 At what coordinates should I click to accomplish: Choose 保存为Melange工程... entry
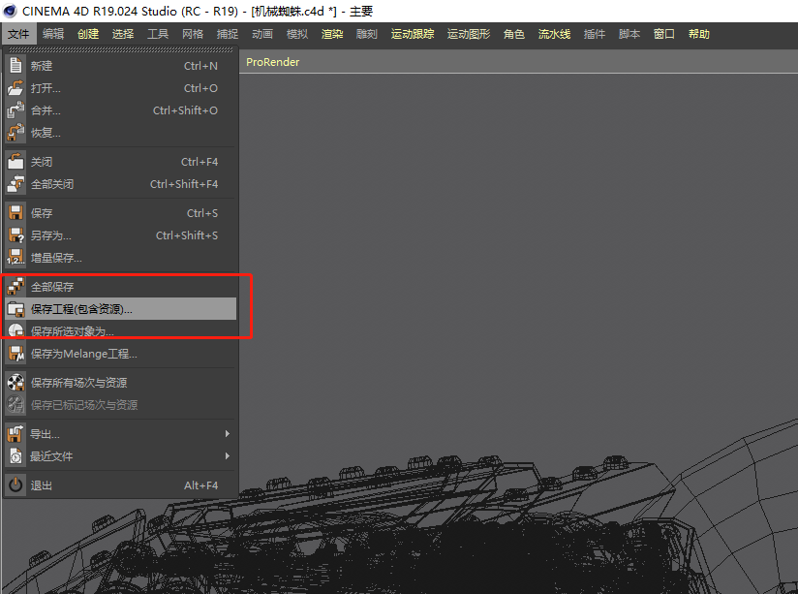click(121, 354)
